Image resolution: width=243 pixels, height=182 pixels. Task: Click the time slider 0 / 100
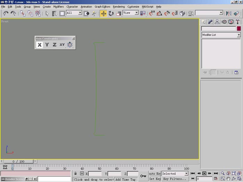click(x=19, y=162)
